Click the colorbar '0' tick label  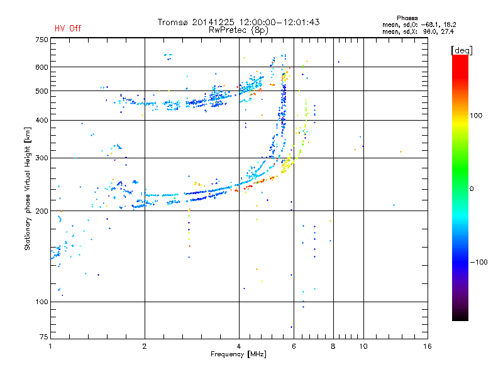click(x=472, y=189)
